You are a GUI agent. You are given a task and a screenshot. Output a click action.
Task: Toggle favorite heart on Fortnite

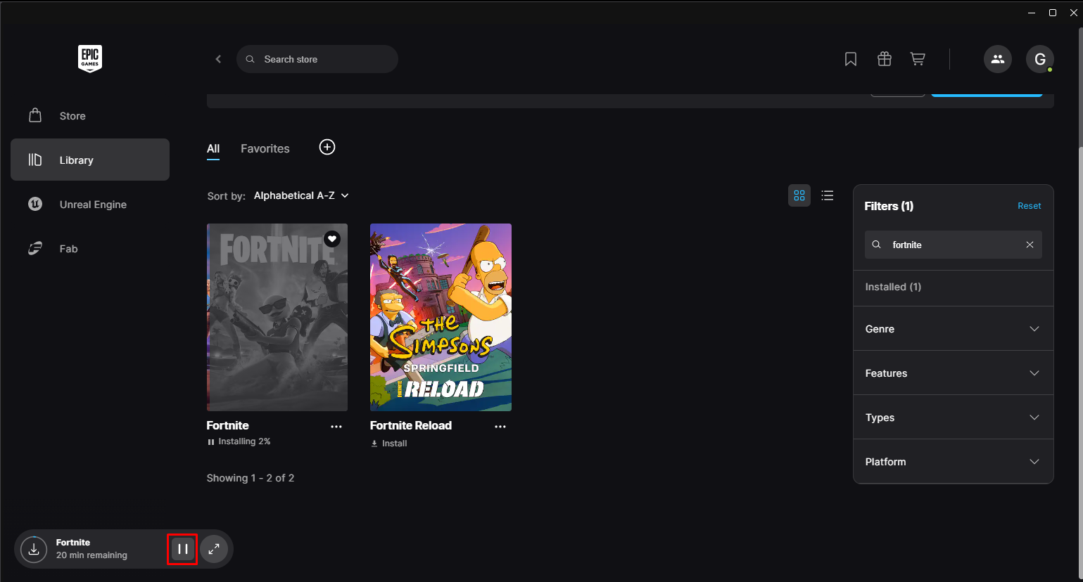pyautogui.click(x=332, y=239)
